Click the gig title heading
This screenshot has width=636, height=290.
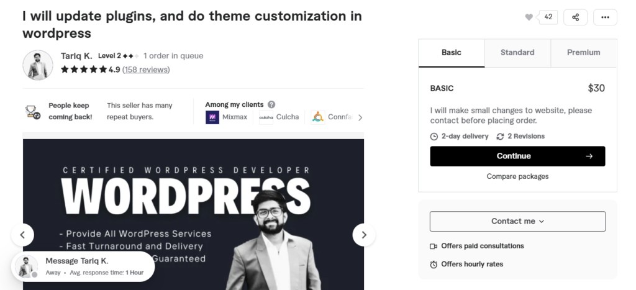point(193,25)
